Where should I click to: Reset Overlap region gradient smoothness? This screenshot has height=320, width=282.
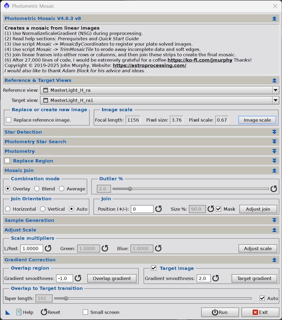(x=78, y=278)
